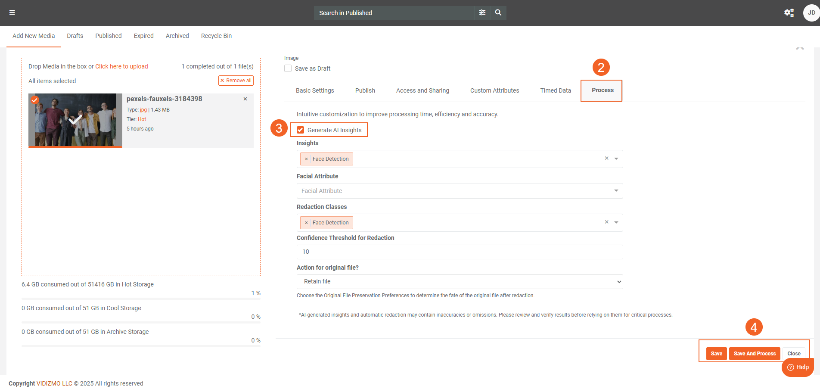Expand the Insights dropdown arrow
The height and width of the screenshot is (392, 820).
(x=616, y=159)
